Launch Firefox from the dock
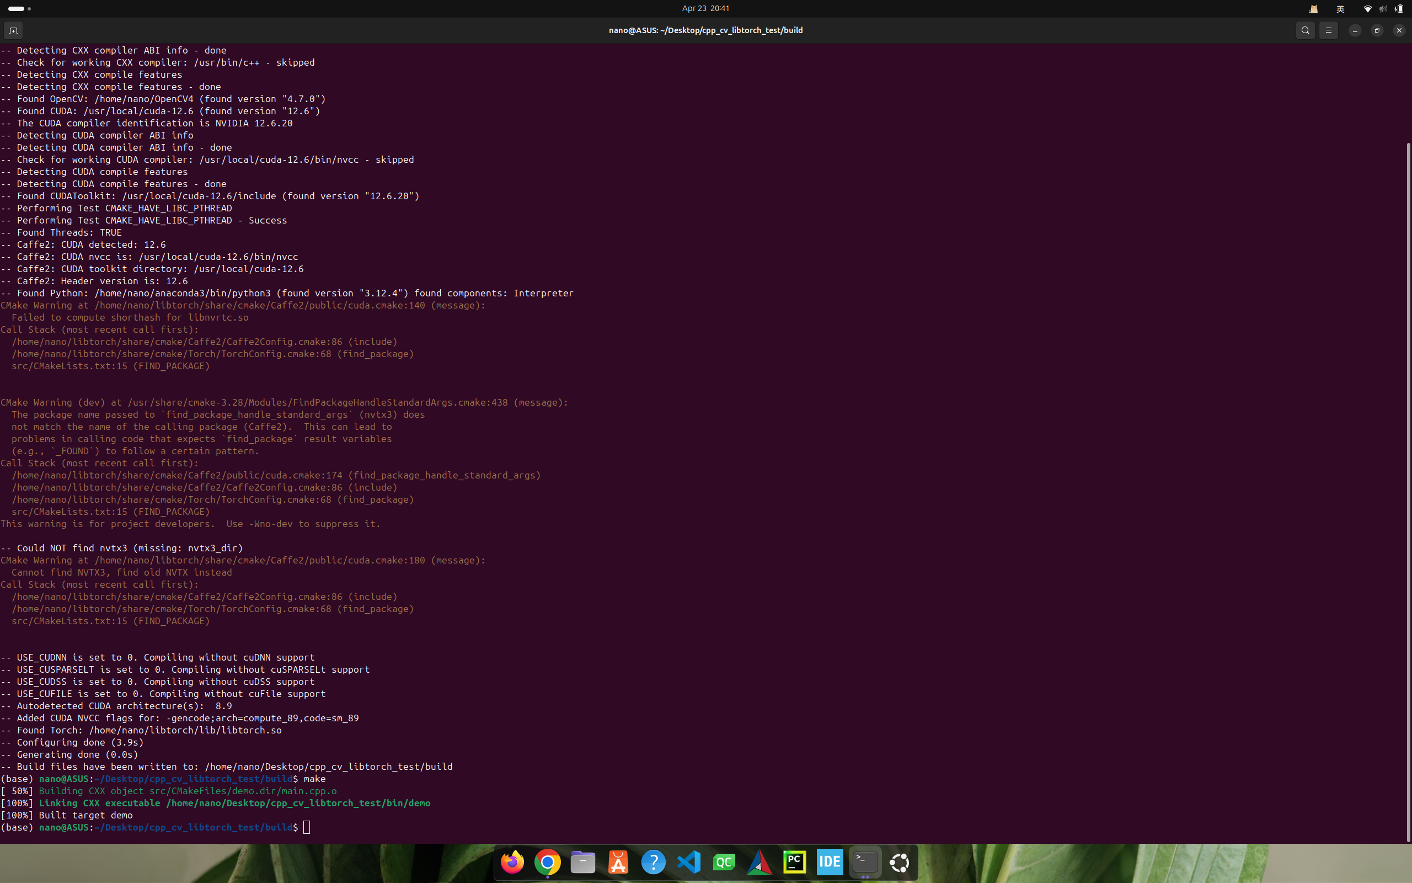The width and height of the screenshot is (1412, 883). point(512,862)
